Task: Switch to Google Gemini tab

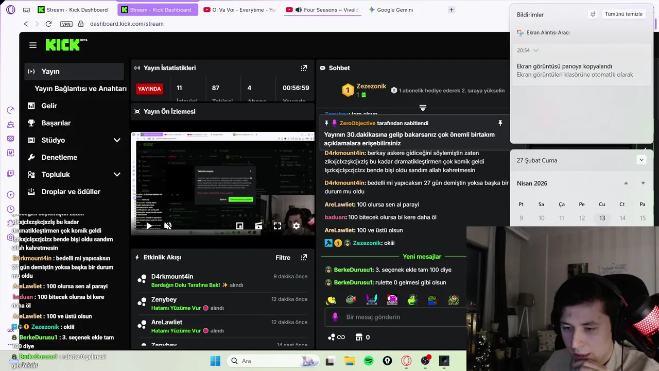Action: pos(391,10)
